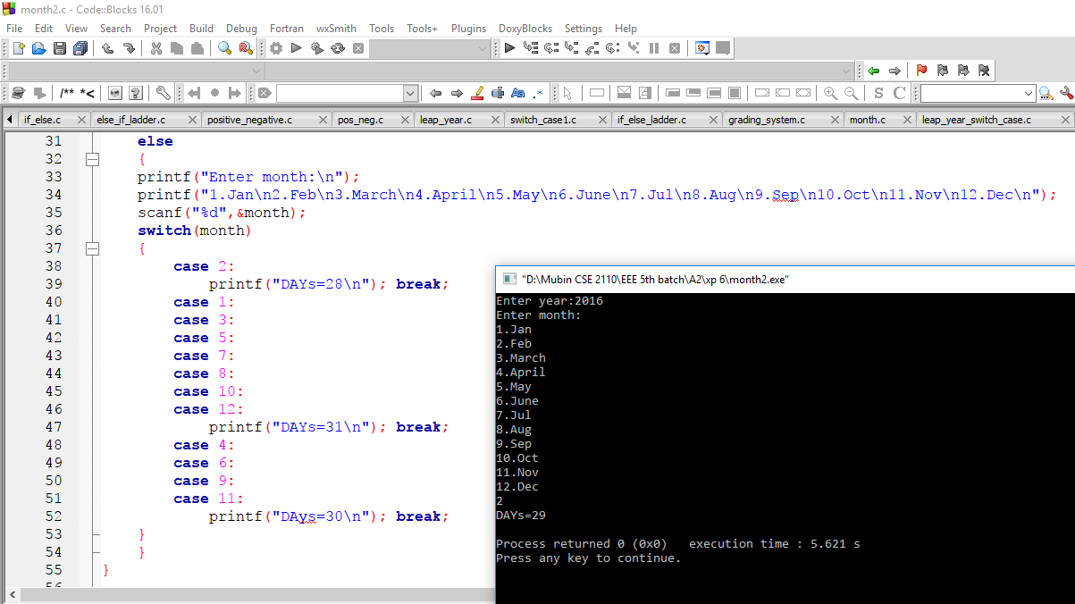Abort the build with the X icon
The image size is (1075, 604).
(x=358, y=48)
